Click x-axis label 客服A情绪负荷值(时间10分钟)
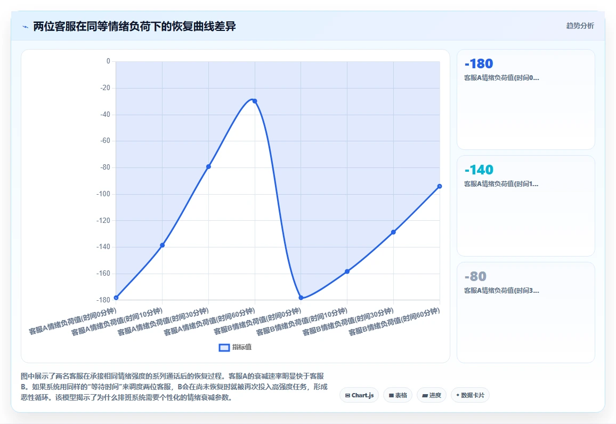Viewport: 616px width, 424px height. [117, 322]
